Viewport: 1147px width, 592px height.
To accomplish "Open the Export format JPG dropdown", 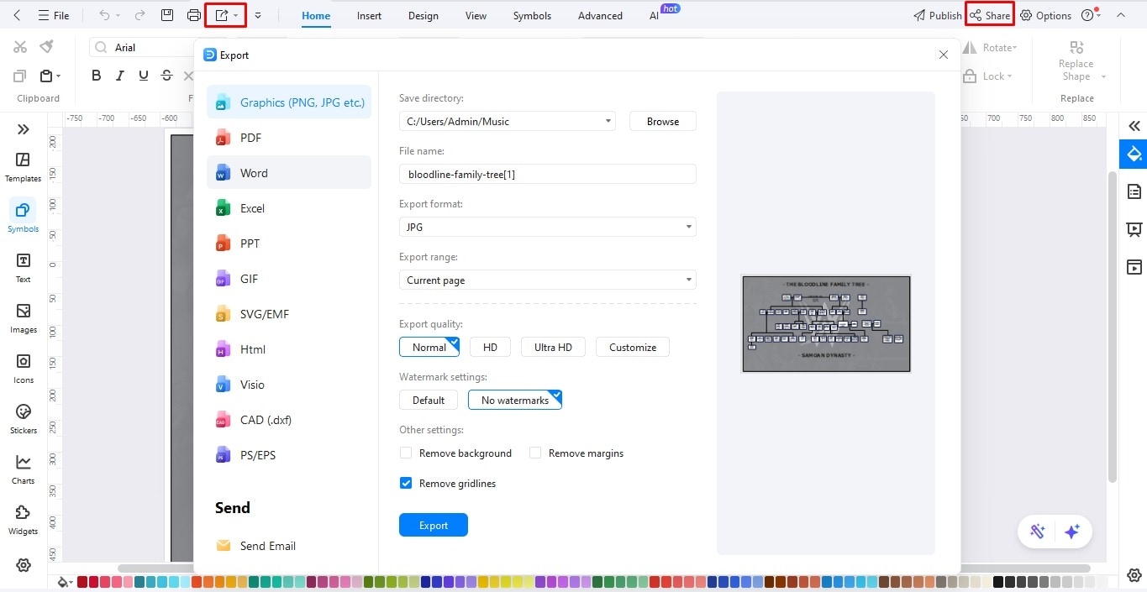I will click(548, 227).
